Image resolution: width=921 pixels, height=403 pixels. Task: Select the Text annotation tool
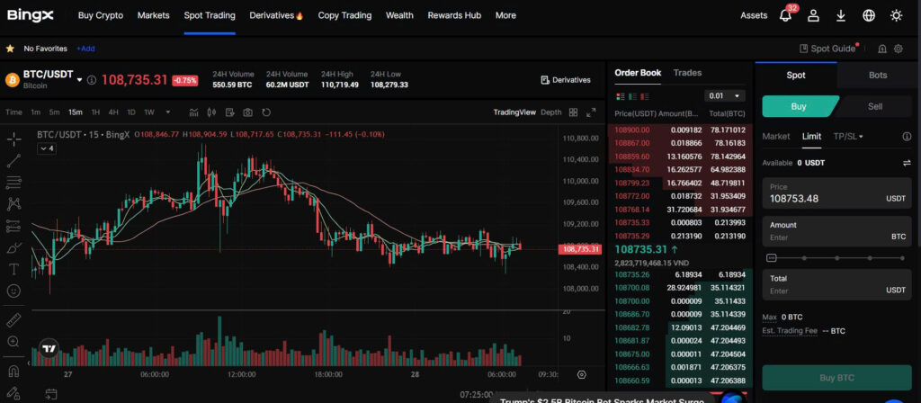coord(14,269)
